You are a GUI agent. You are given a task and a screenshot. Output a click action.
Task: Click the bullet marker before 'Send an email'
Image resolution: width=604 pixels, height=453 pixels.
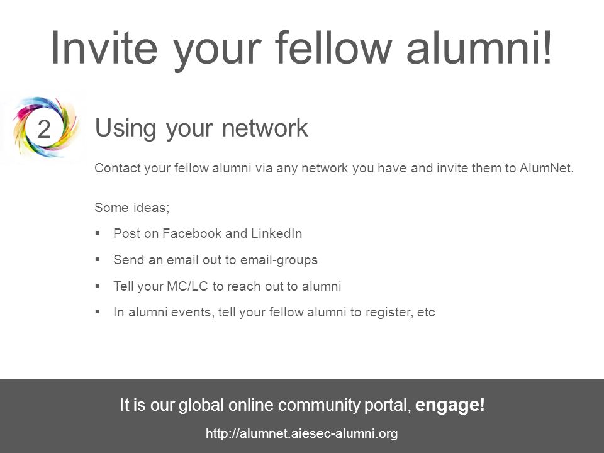click(98, 260)
